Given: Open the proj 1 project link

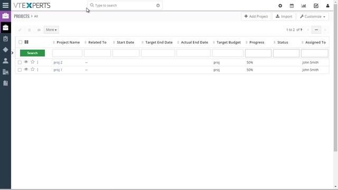Looking at the screenshot, I should (58, 70).
